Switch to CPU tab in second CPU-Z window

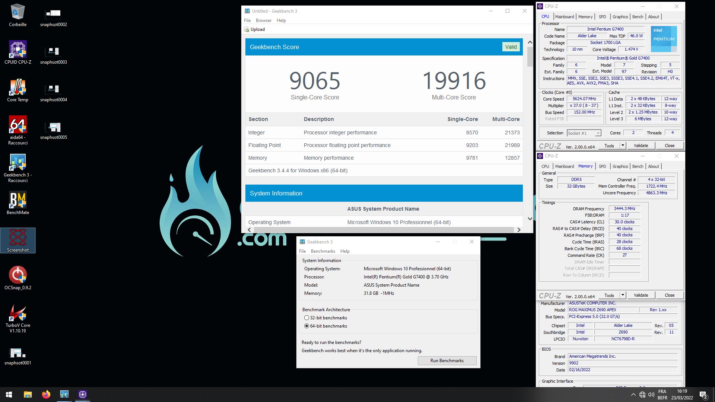click(x=545, y=166)
